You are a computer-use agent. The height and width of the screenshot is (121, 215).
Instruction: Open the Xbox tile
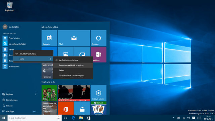pos(49,93)
